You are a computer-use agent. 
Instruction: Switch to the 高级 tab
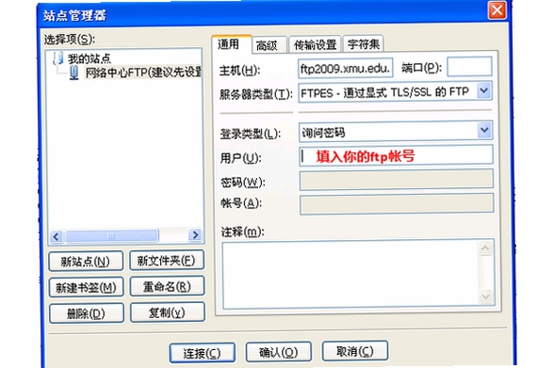269,45
